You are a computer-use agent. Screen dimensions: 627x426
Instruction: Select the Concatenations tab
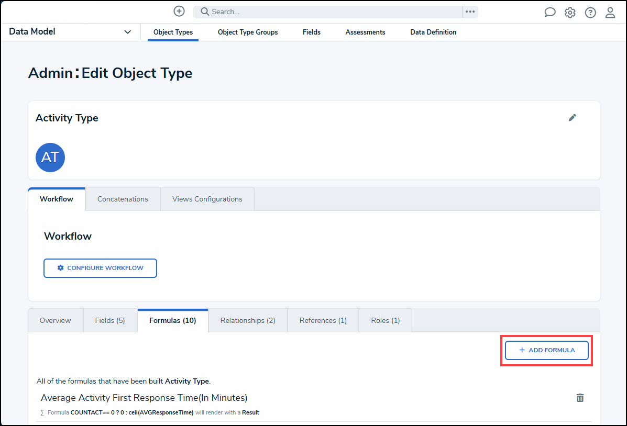123,199
